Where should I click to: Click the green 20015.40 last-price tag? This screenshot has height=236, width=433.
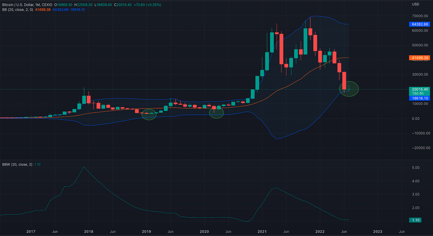tap(420, 89)
